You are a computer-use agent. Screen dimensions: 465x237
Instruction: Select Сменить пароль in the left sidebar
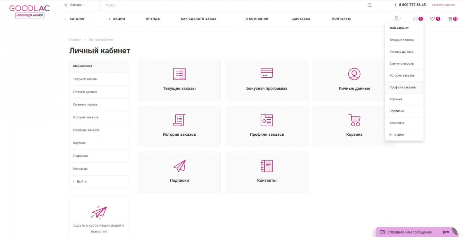[99, 104]
